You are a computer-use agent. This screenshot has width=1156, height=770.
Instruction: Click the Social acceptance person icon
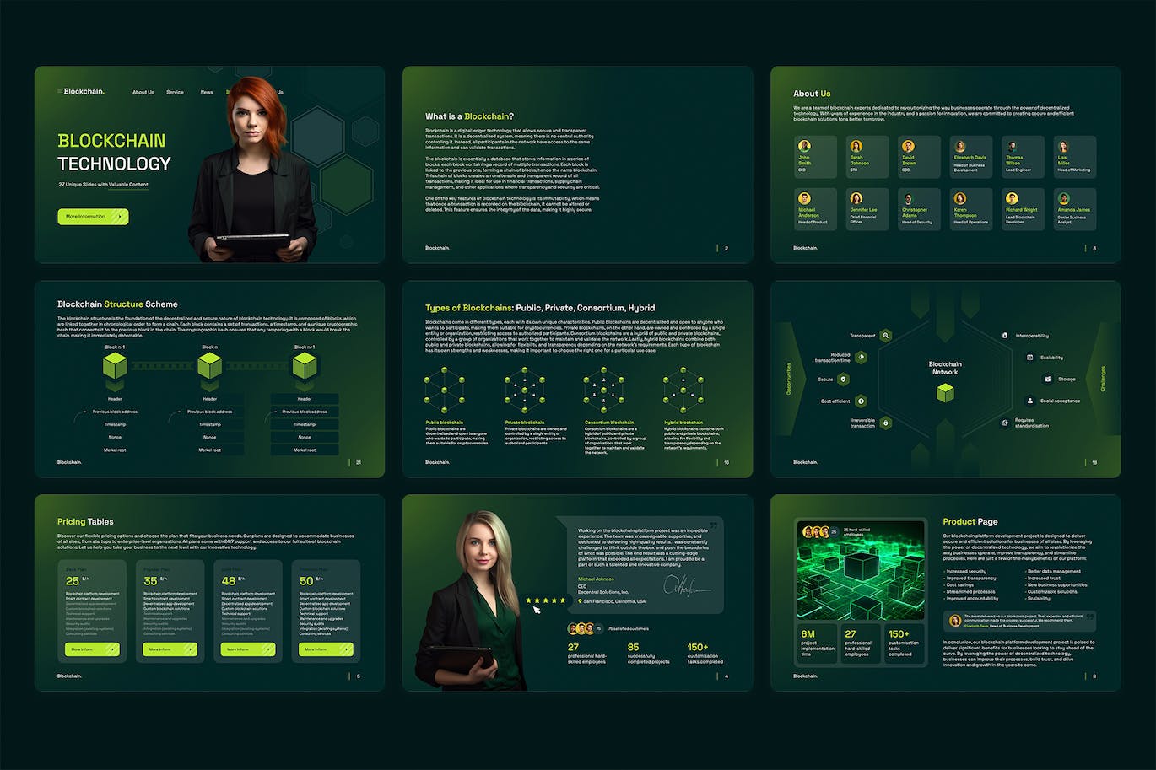(1029, 401)
